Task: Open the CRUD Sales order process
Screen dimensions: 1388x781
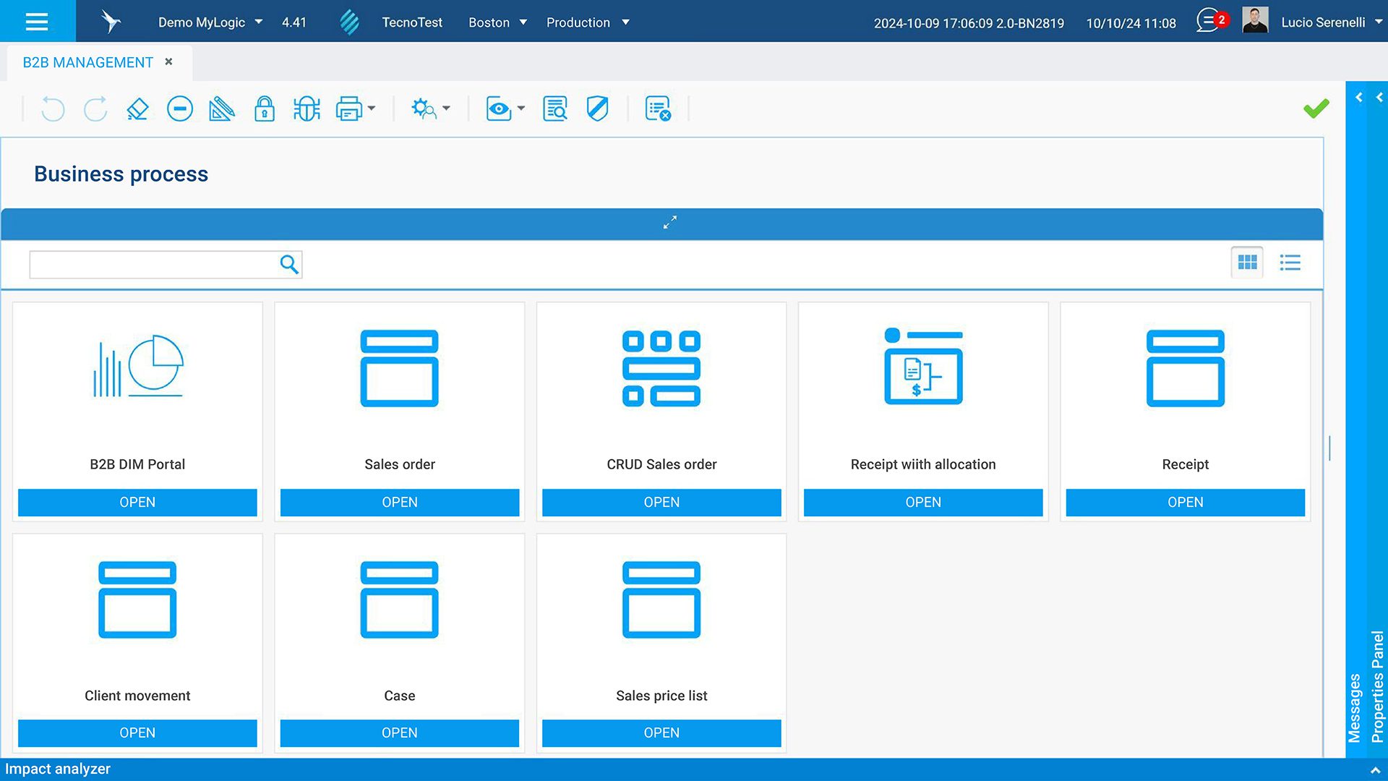Action: 661,502
